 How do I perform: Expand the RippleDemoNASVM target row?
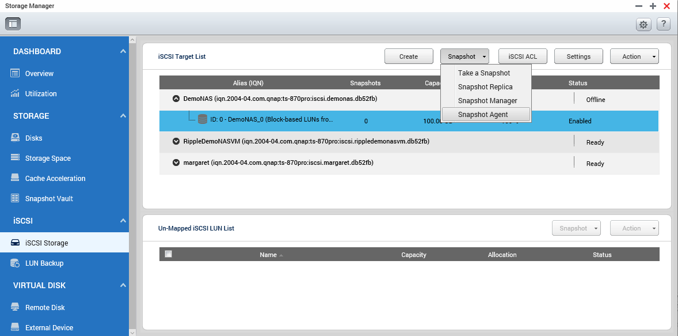(x=176, y=141)
